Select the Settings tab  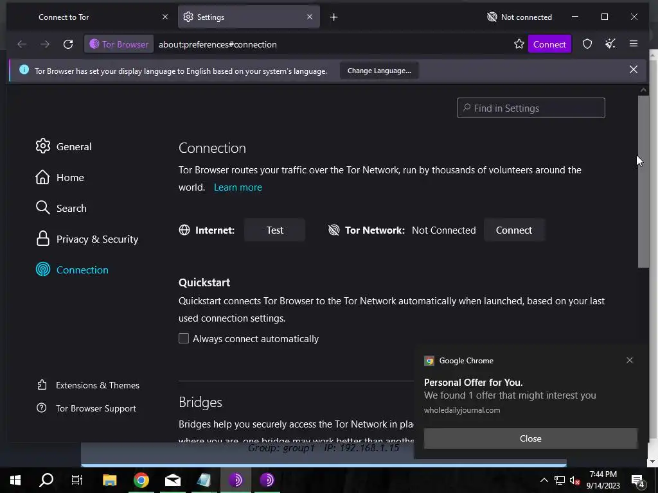click(249, 17)
